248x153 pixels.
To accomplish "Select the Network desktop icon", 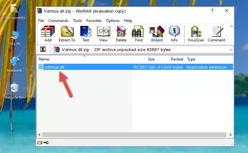I will (15, 65).
